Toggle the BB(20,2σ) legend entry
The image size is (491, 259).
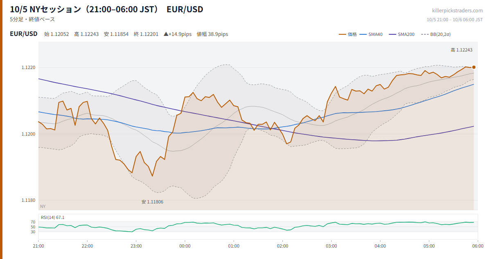[435, 34]
